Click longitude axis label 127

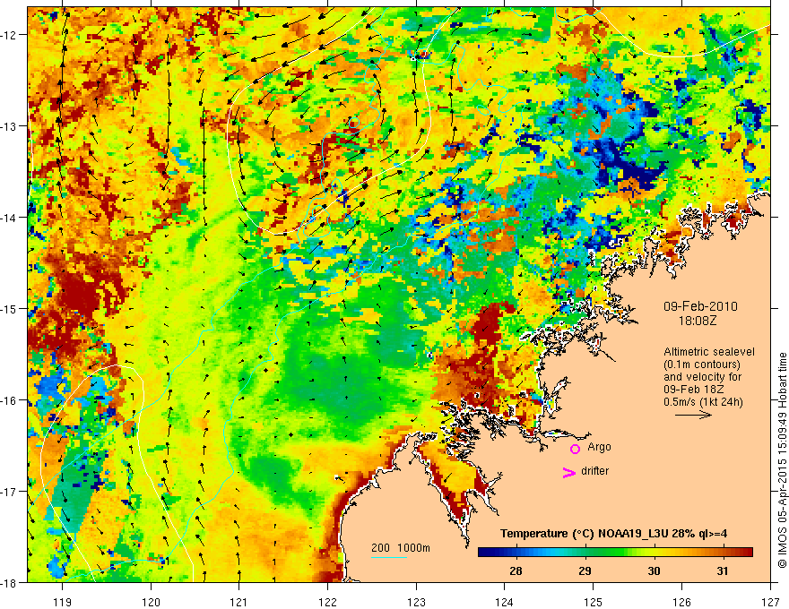[x=770, y=602]
